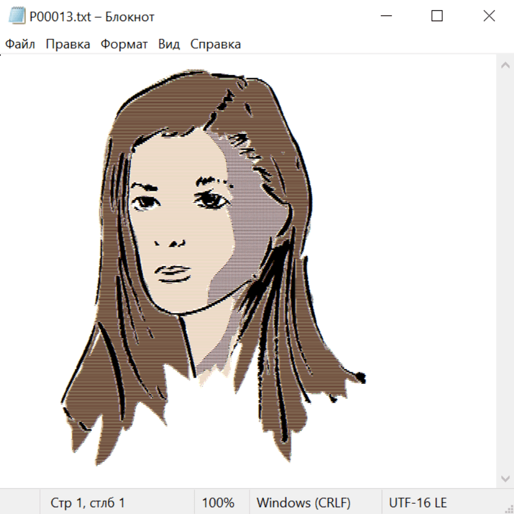The width and height of the screenshot is (514, 514).
Task: Click the UTF-16 LE encoding indicator
Action: pos(418,503)
